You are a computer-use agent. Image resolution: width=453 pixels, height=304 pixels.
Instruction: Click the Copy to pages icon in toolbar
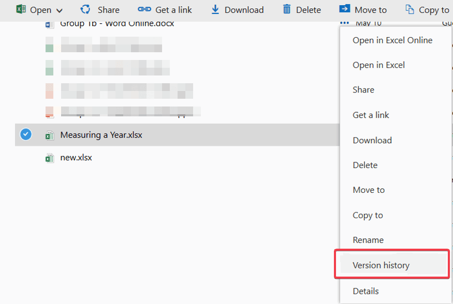click(x=410, y=9)
